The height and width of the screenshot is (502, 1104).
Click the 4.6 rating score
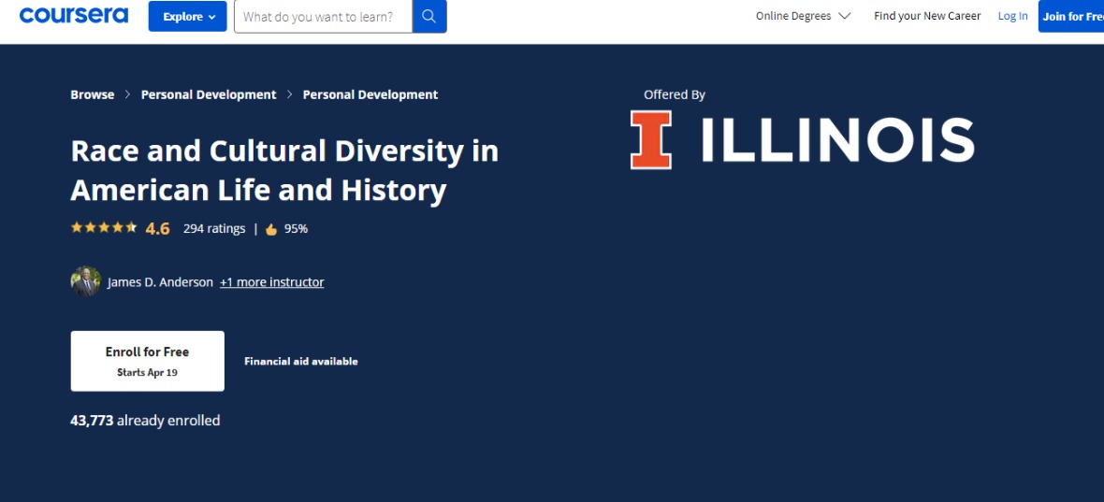point(158,228)
